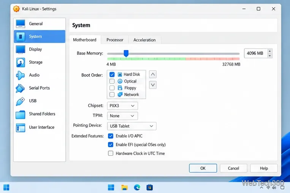Screen dimensions: 290x193
Task: Move boot device down with arrow button
Action: pos(153,85)
